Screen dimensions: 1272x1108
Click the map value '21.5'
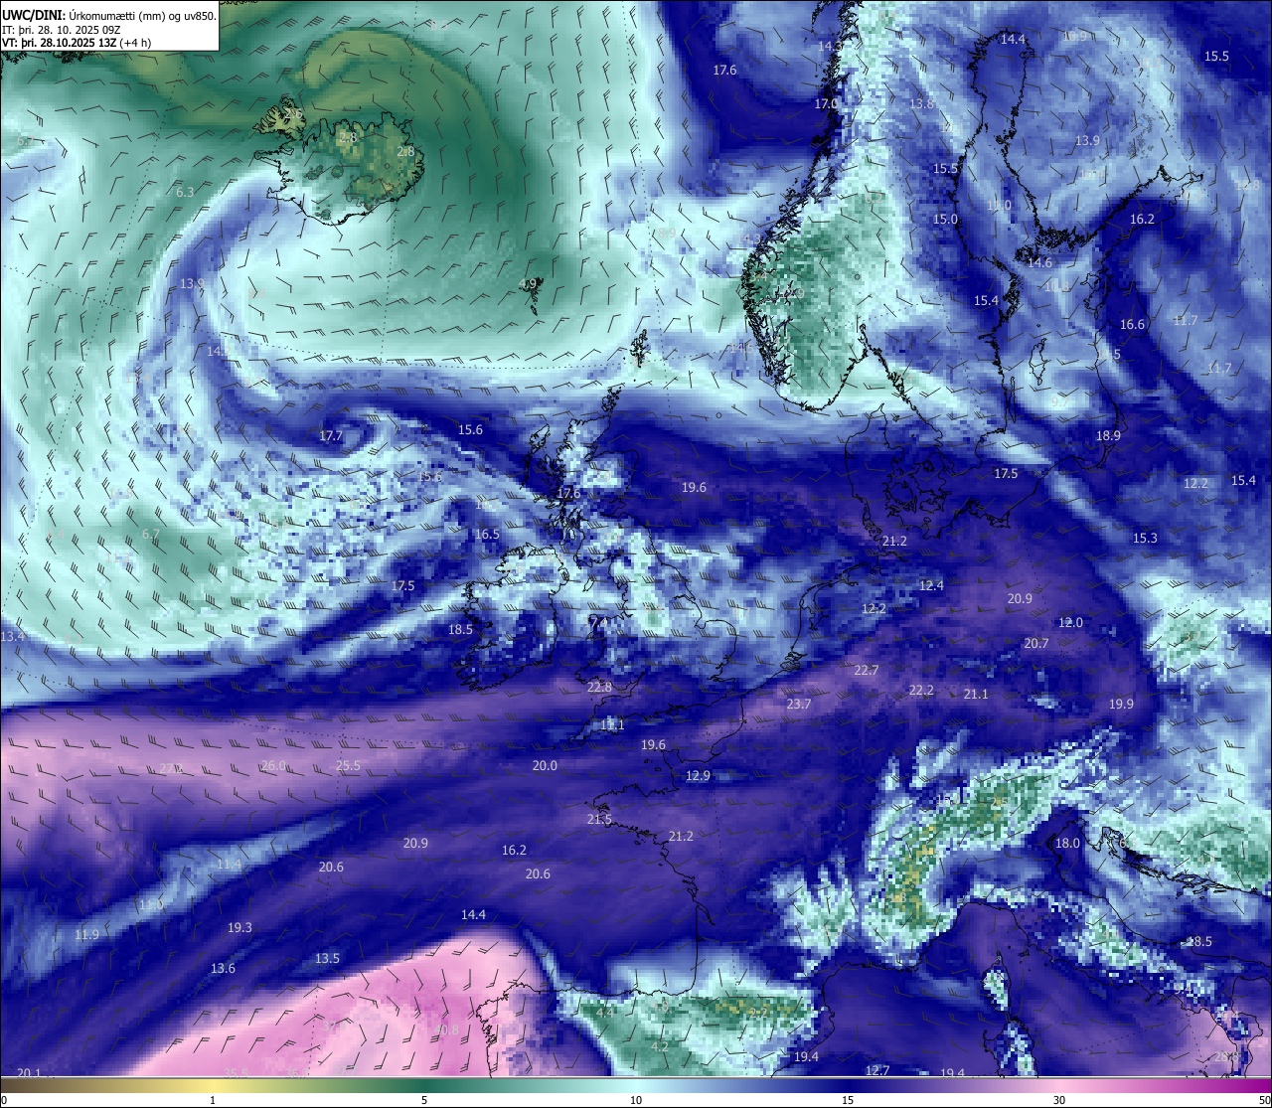click(599, 819)
